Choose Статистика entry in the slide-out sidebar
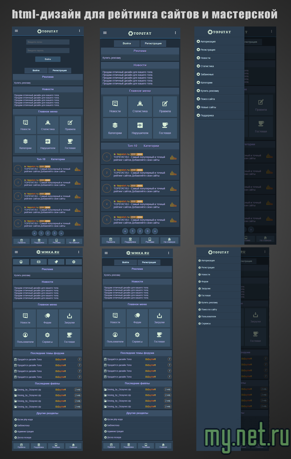 pyautogui.click(x=207, y=66)
